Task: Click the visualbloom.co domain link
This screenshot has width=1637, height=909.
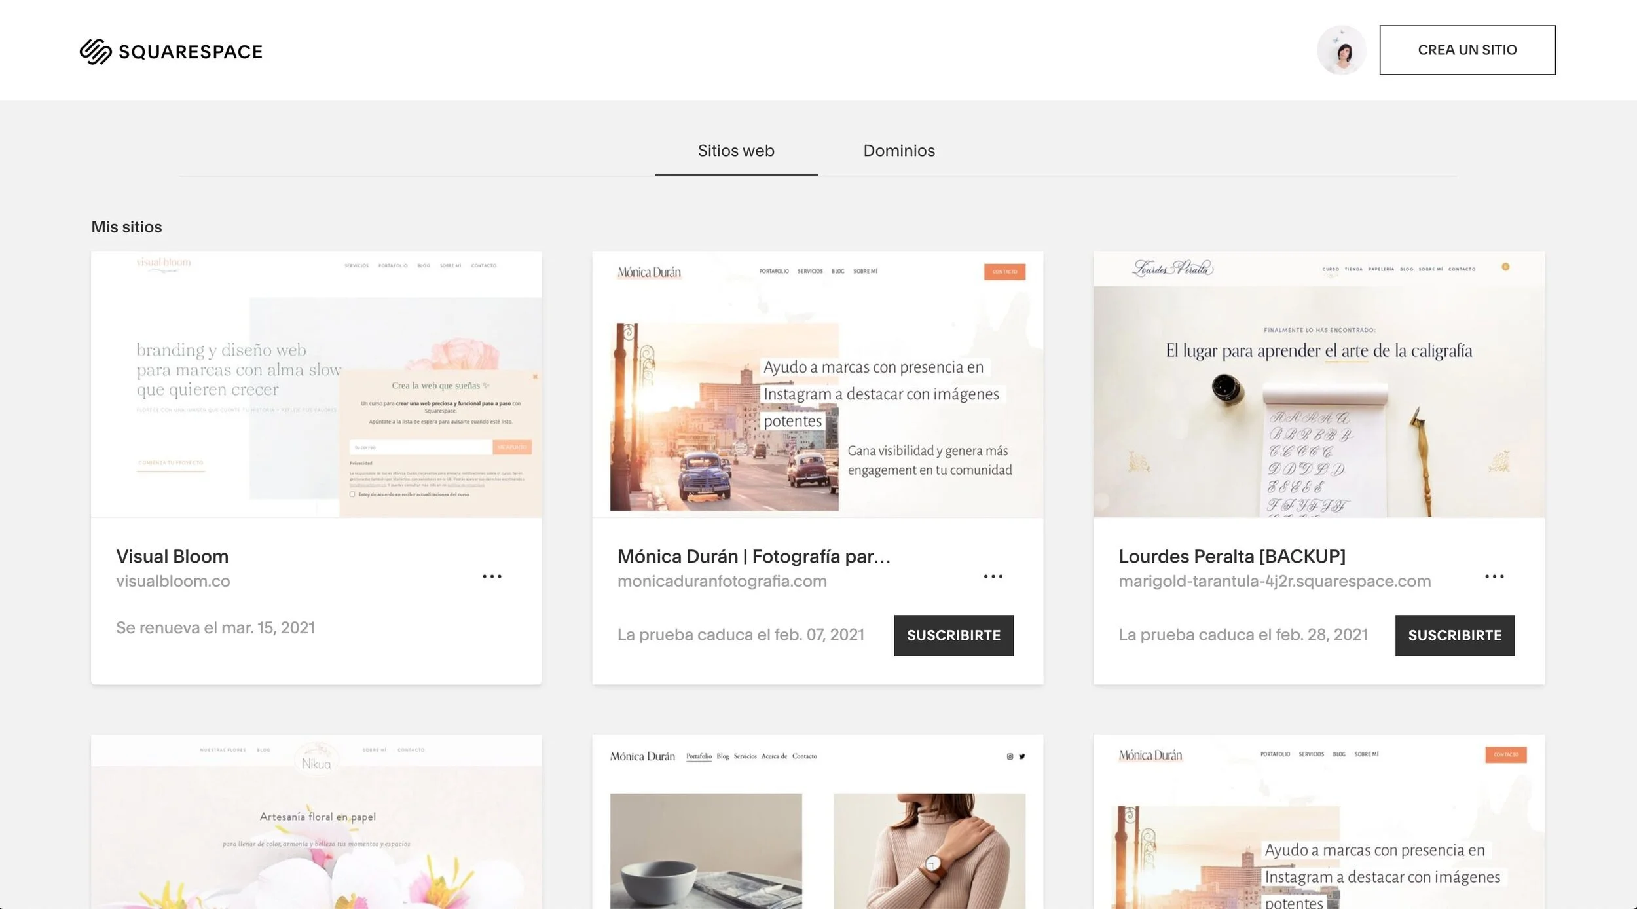Action: click(x=173, y=581)
